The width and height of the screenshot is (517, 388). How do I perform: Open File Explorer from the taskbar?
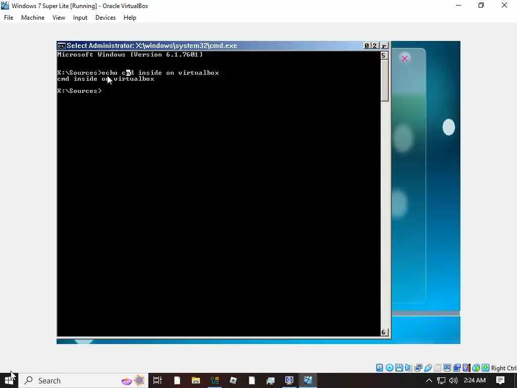point(196,380)
